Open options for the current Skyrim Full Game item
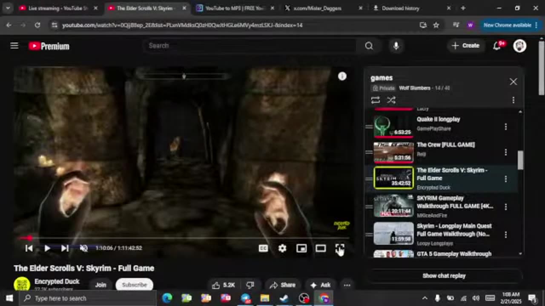Viewport: 545px width, 306px height. [x=506, y=179]
